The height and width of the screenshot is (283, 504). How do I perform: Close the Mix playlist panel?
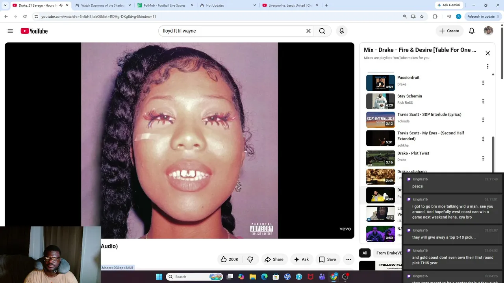coord(487,53)
